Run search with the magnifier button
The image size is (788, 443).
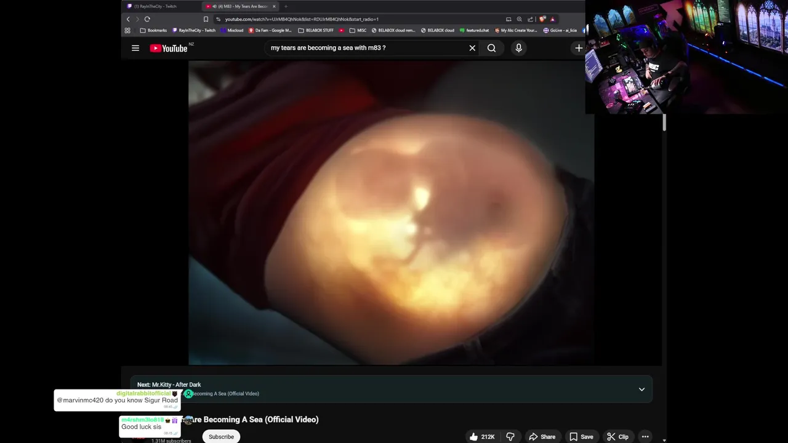491,48
